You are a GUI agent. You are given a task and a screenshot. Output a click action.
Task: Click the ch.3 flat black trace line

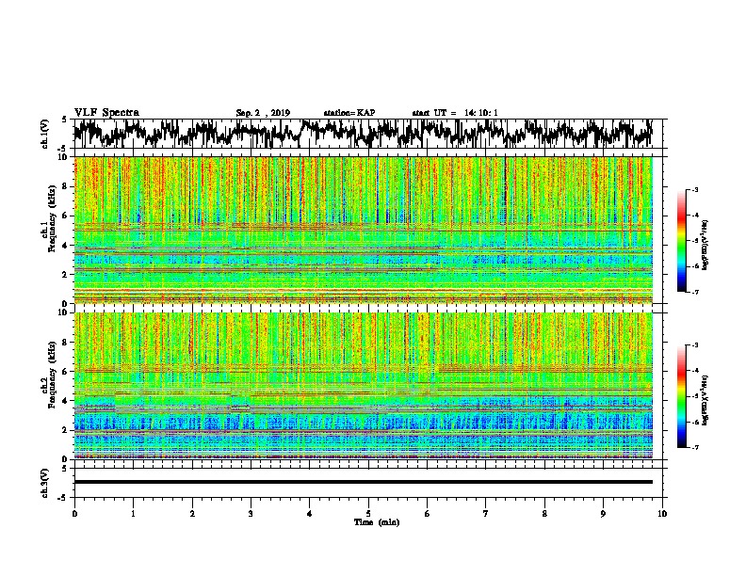[x=364, y=482]
